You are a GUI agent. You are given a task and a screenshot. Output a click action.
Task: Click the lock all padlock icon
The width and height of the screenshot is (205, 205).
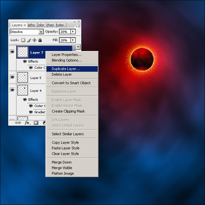coord(40,40)
